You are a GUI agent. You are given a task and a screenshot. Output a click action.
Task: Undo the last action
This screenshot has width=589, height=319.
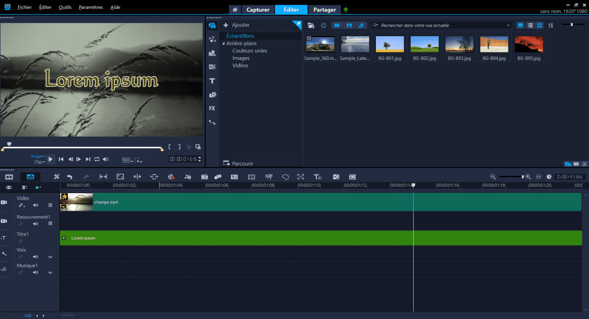pyautogui.click(x=70, y=177)
